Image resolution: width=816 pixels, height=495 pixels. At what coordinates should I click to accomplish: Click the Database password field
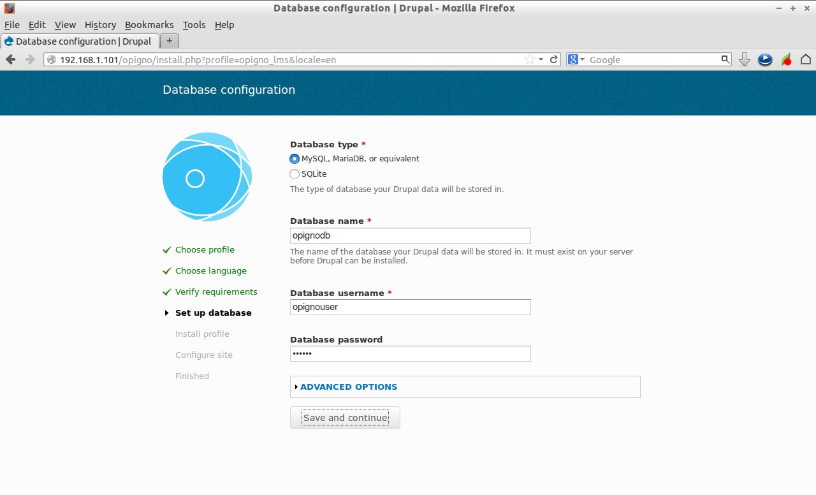tap(411, 353)
